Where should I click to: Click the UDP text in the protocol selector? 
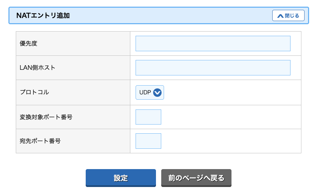[x=145, y=93]
